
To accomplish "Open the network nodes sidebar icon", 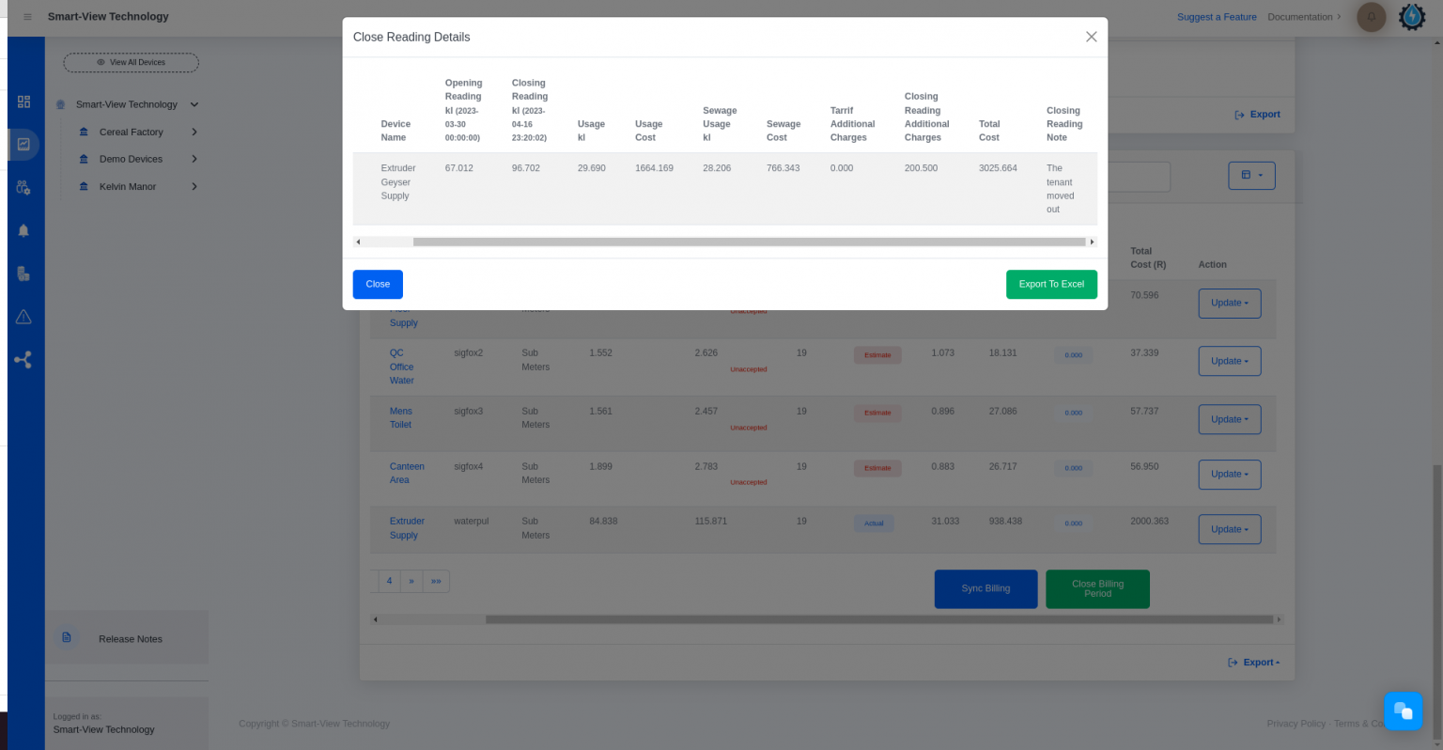I will (x=23, y=360).
